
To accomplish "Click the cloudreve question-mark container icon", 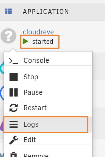I will [8, 36].
